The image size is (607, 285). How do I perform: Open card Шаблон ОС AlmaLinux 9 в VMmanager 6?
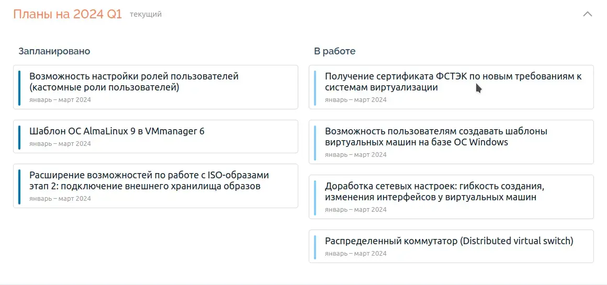[155, 136]
